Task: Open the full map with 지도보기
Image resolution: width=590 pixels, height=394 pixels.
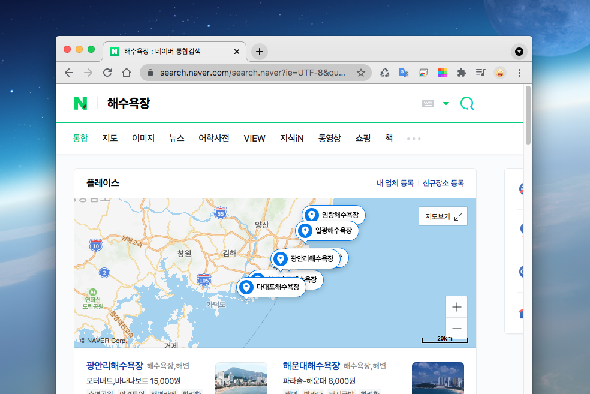Action: point(443,216)
